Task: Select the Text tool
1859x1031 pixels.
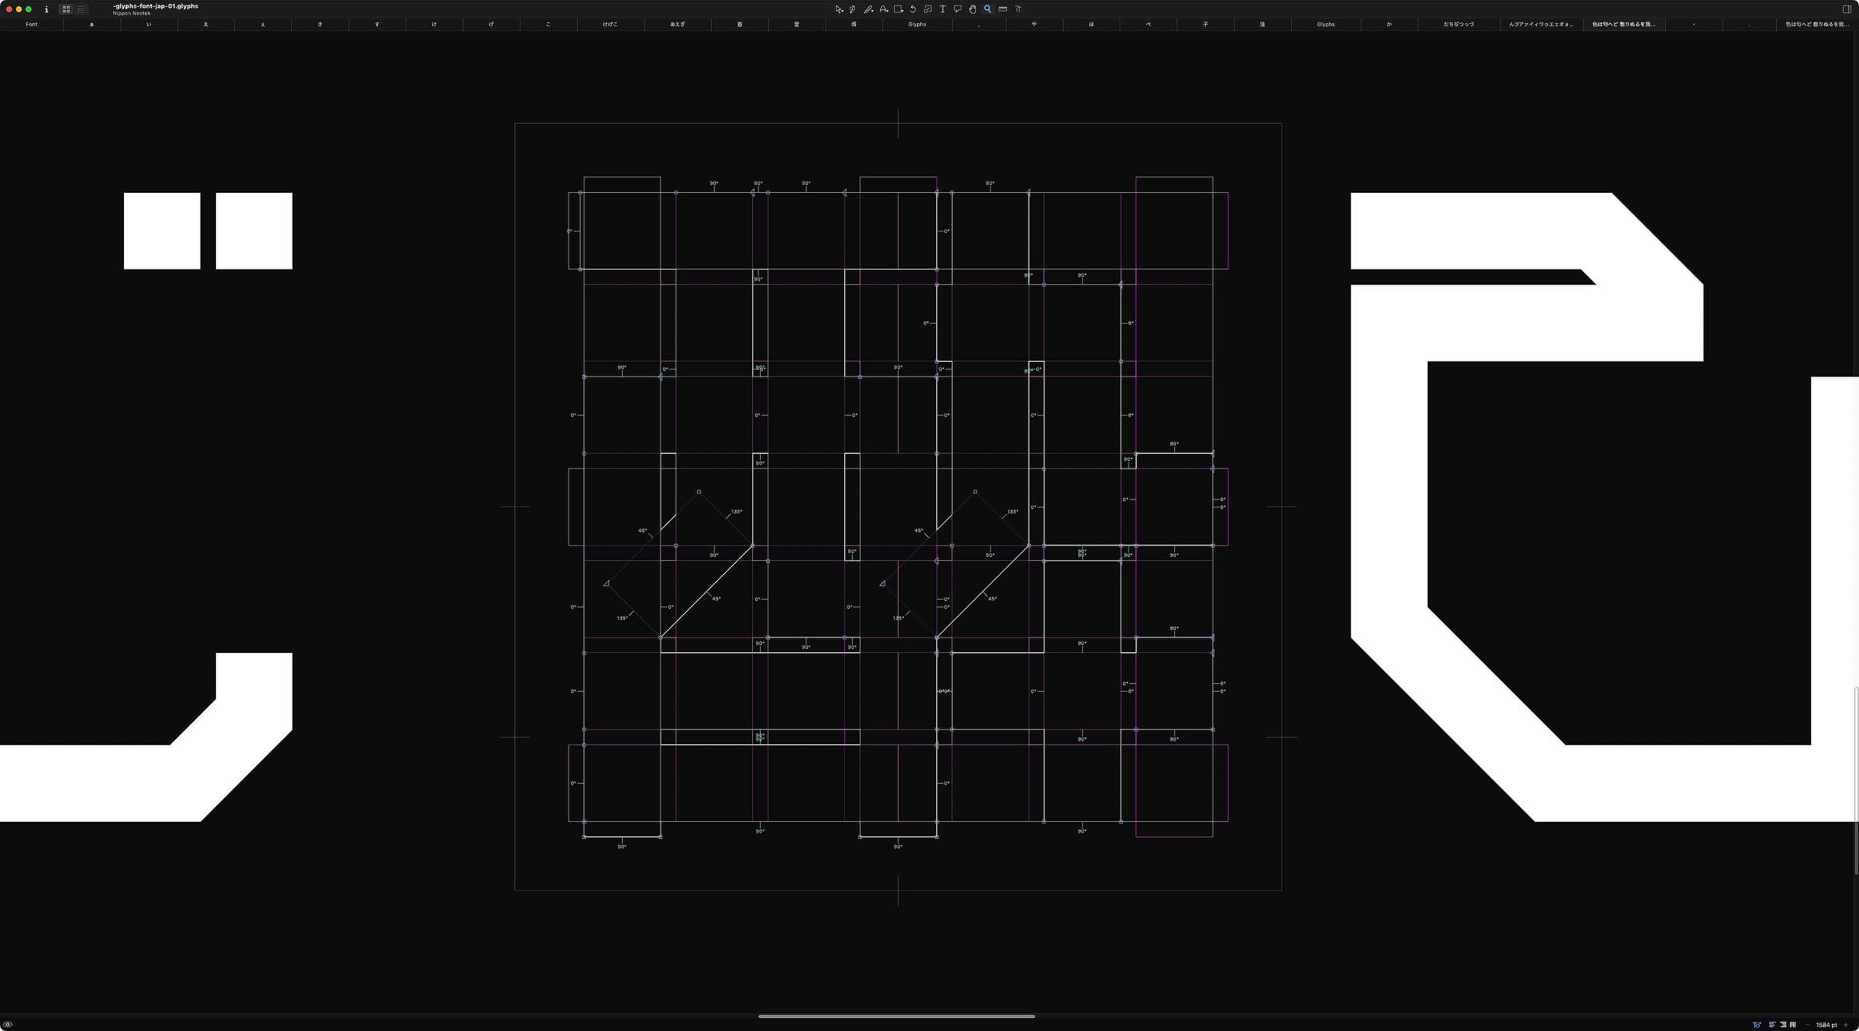Action: pos(943,9)
